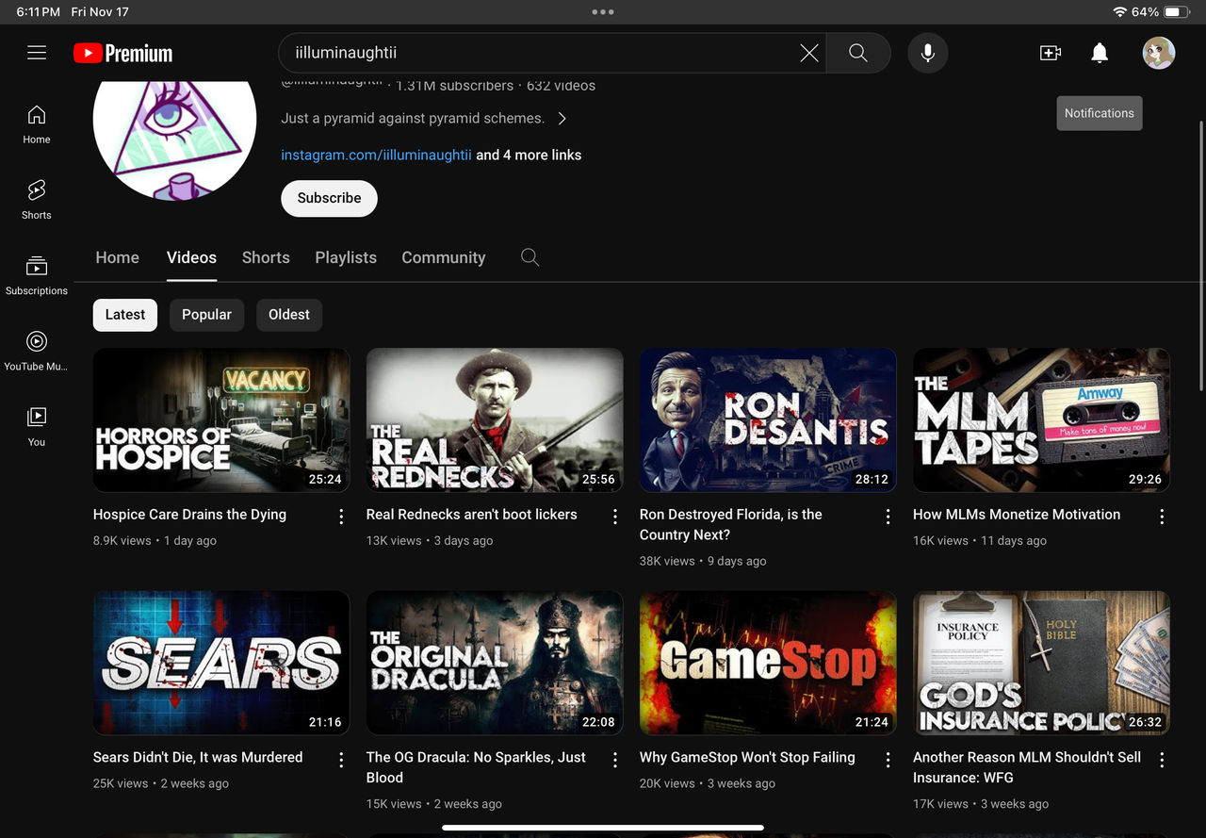The image size is (1206, 838).
Task: Open options for Sears Didn't Die video
Action: point(341,760)
